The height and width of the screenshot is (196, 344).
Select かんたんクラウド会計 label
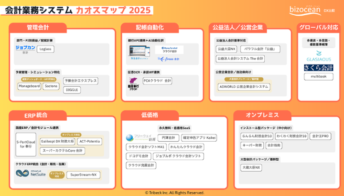(x=186, y=147)
